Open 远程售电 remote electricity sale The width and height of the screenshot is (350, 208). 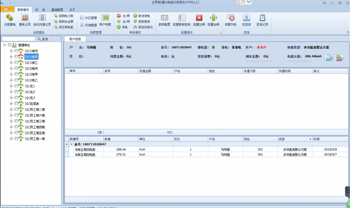10,20
